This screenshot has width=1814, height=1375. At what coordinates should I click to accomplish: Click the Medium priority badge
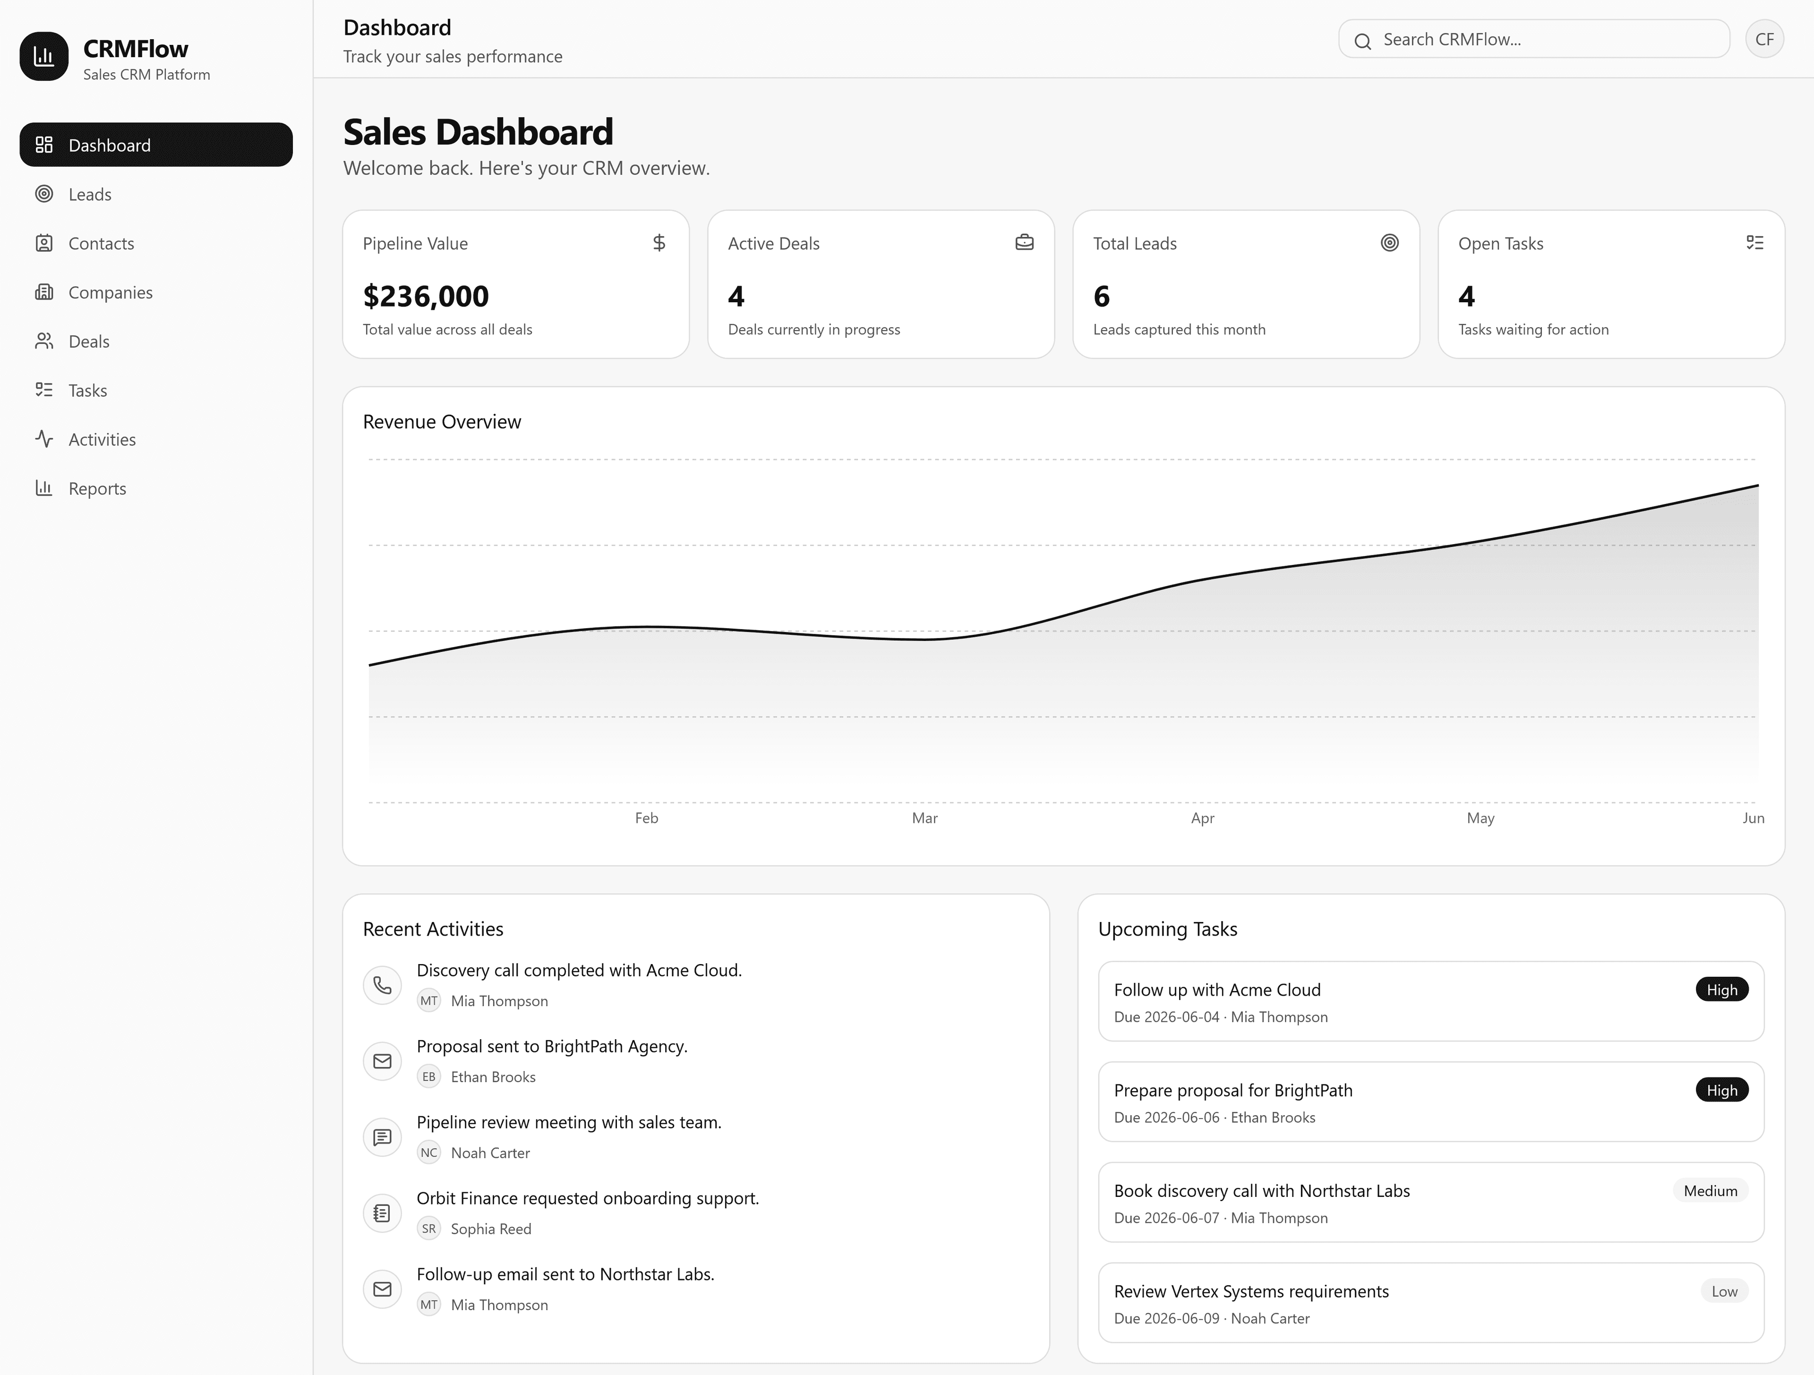(x=1711, y=1190)
